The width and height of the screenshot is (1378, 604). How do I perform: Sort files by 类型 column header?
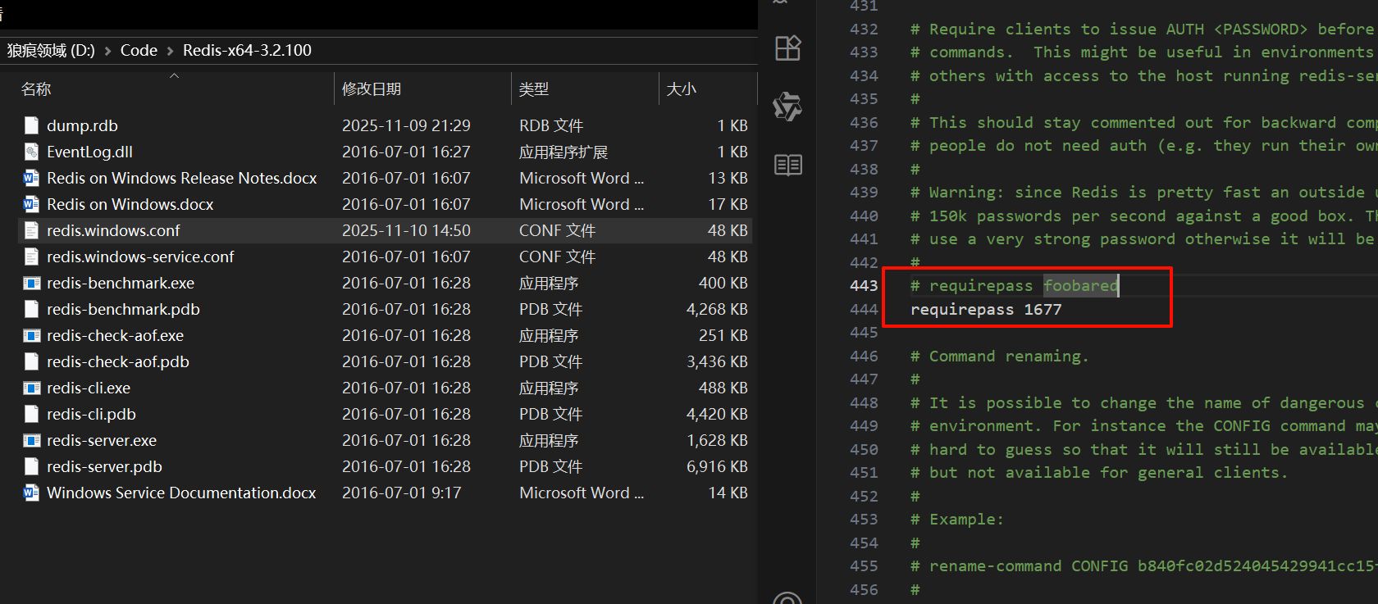[x=534, y=89]
